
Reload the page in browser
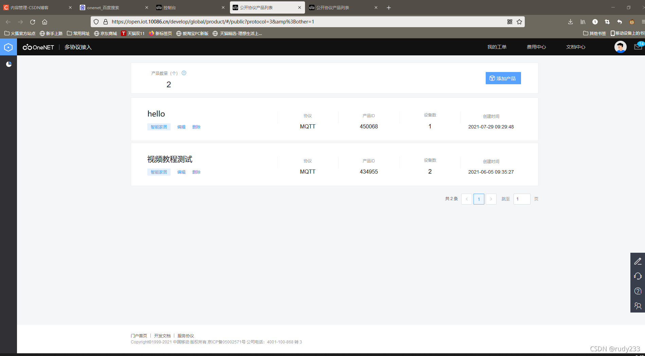tap(33, 22)
